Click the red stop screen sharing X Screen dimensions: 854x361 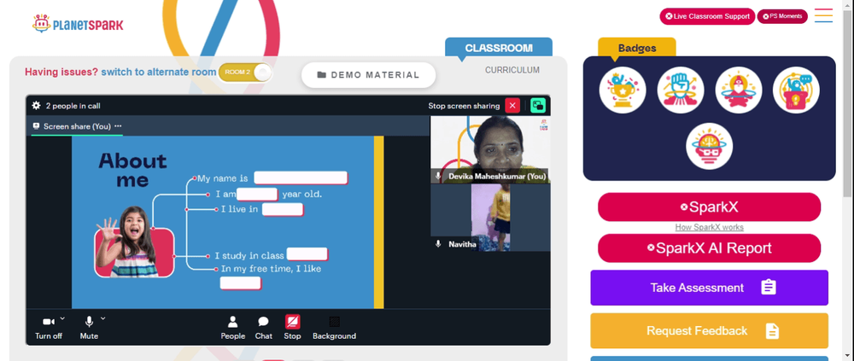[x=512, y=106]
